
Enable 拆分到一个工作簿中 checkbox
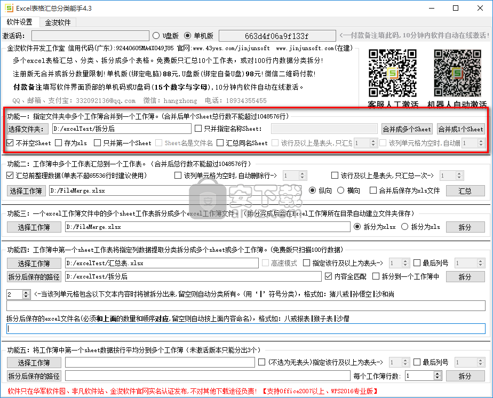pos(405,276)
